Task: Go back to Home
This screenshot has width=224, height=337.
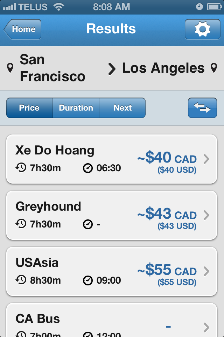Action: tap(23, 29)
